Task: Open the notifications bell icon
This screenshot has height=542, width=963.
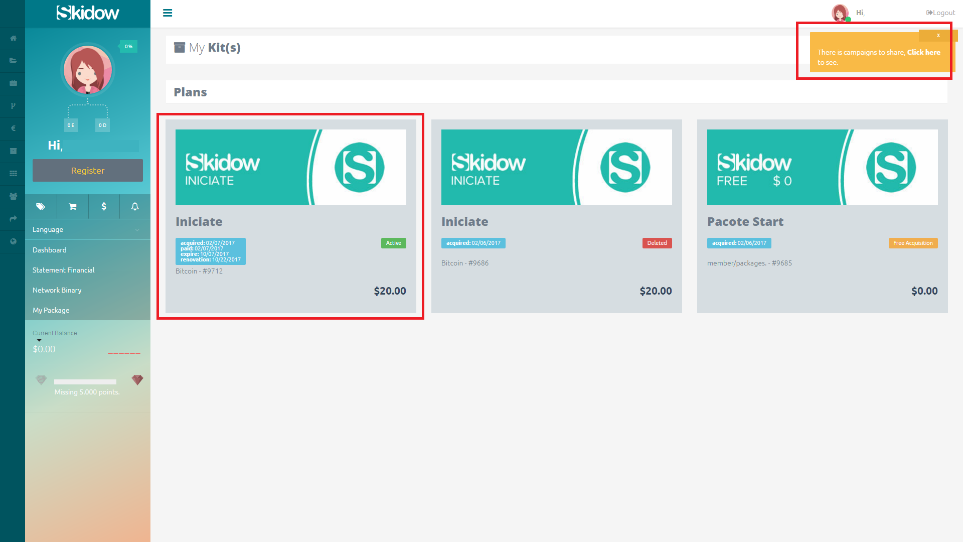Action: click(135, 206)
